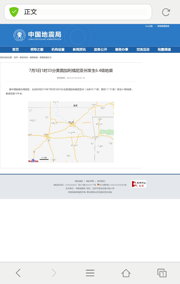The height and width of the screenshot is (284, 180).
Task: Click the 中国地震局 header title text
Action: click(45, 34)
